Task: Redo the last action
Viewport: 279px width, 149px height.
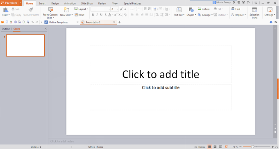Action: point(37,22)
